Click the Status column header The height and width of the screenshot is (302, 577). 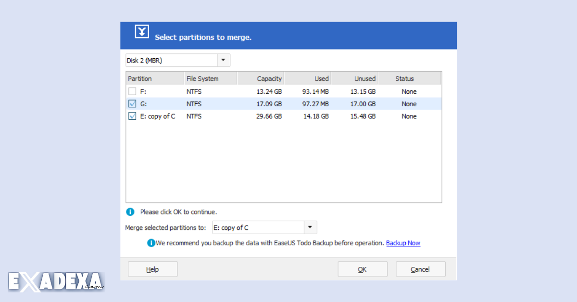pyautogui.click(x=404, y=78)
